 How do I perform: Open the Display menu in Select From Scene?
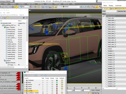click(x=111, y=5)
